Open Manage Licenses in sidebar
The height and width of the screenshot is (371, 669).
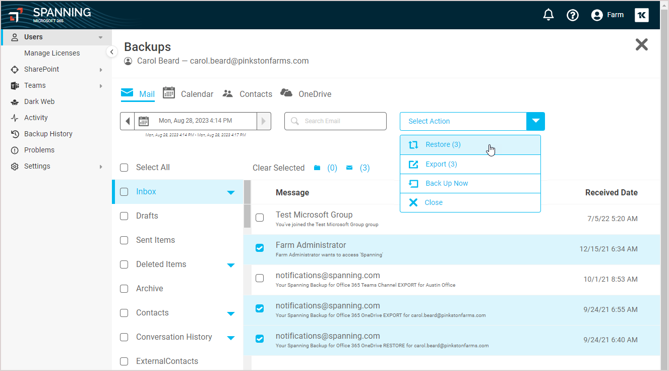52,53
